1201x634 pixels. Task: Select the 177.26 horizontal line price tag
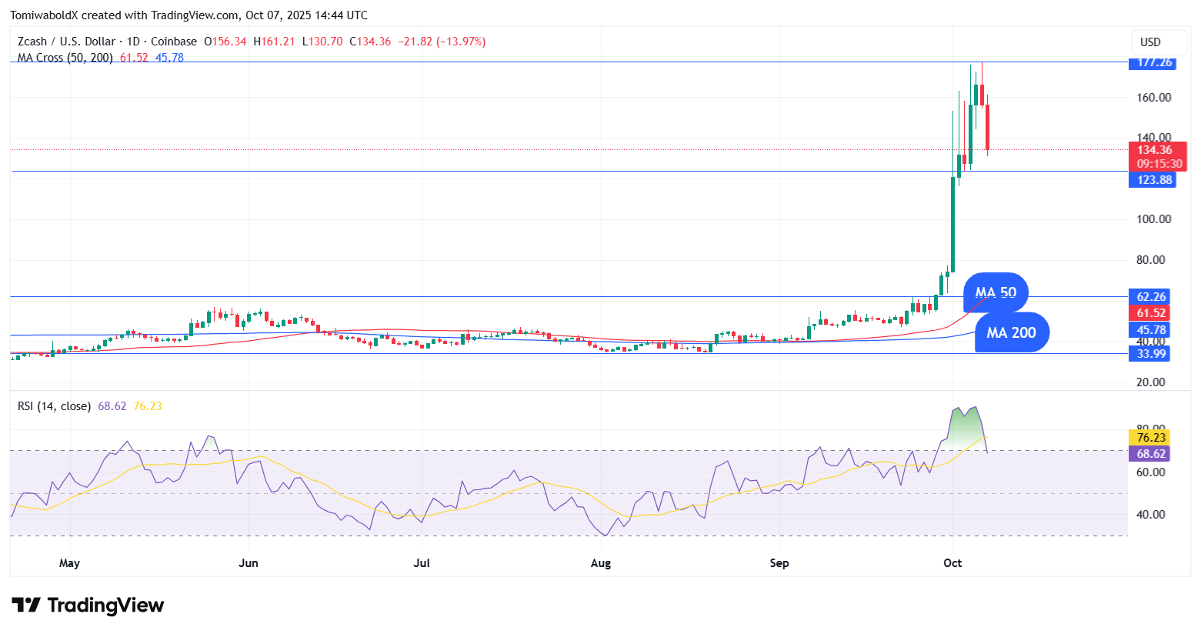[1152, 62]
